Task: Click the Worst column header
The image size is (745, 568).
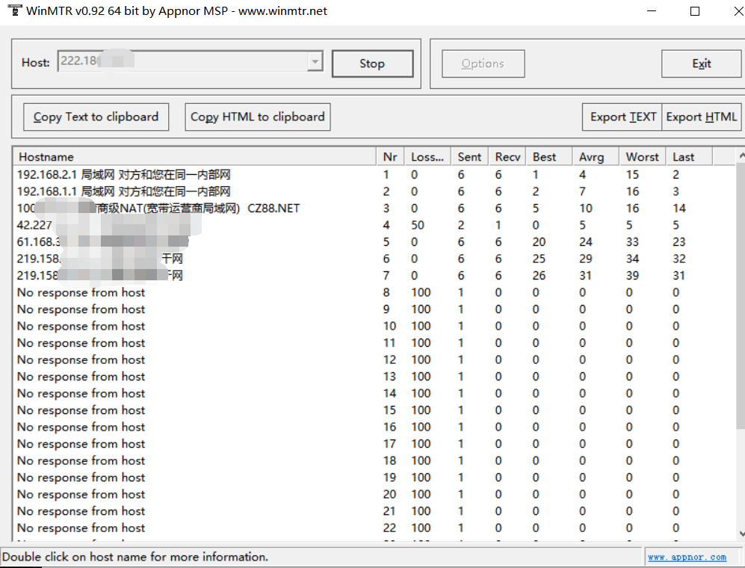Action: coord(642,157)
